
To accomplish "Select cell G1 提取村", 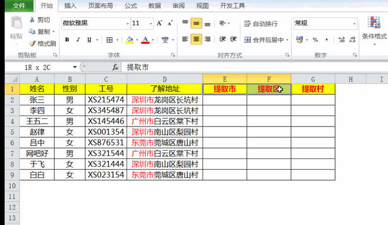I will (x=313, y=89).
